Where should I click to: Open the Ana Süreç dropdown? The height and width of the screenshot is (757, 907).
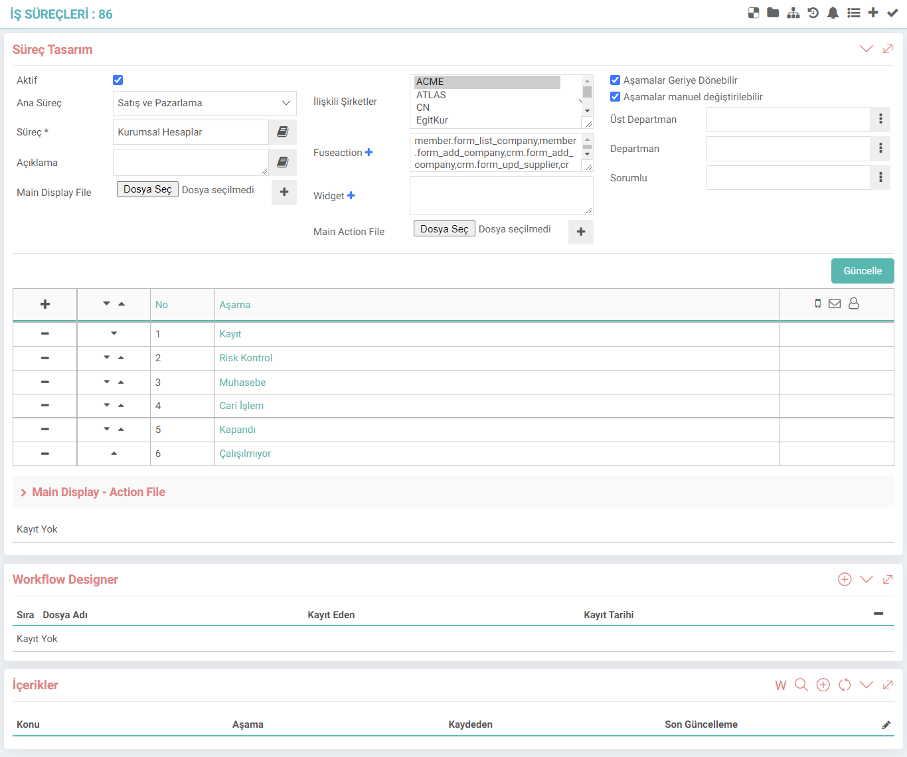click(x=205, y=103)
